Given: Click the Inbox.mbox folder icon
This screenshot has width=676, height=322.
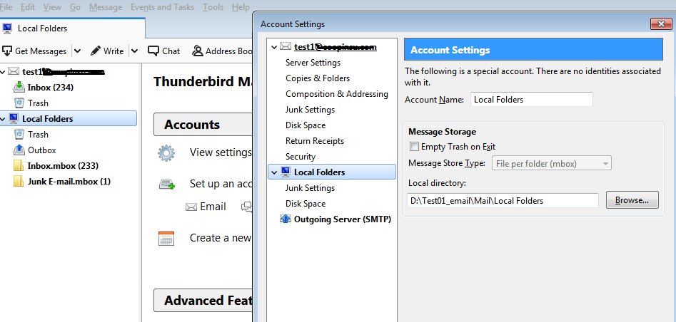Looking at the screenshot, I should 19,166.
